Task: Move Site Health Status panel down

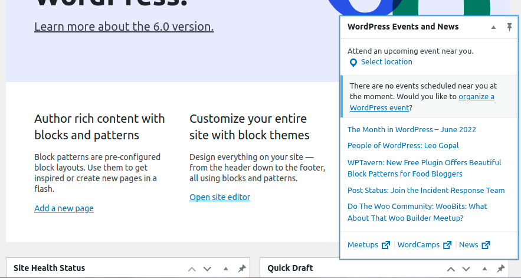Action: 207,269
